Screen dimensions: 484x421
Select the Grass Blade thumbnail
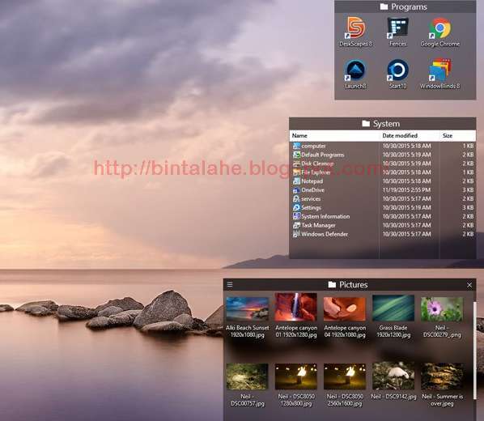click(393, 308)
